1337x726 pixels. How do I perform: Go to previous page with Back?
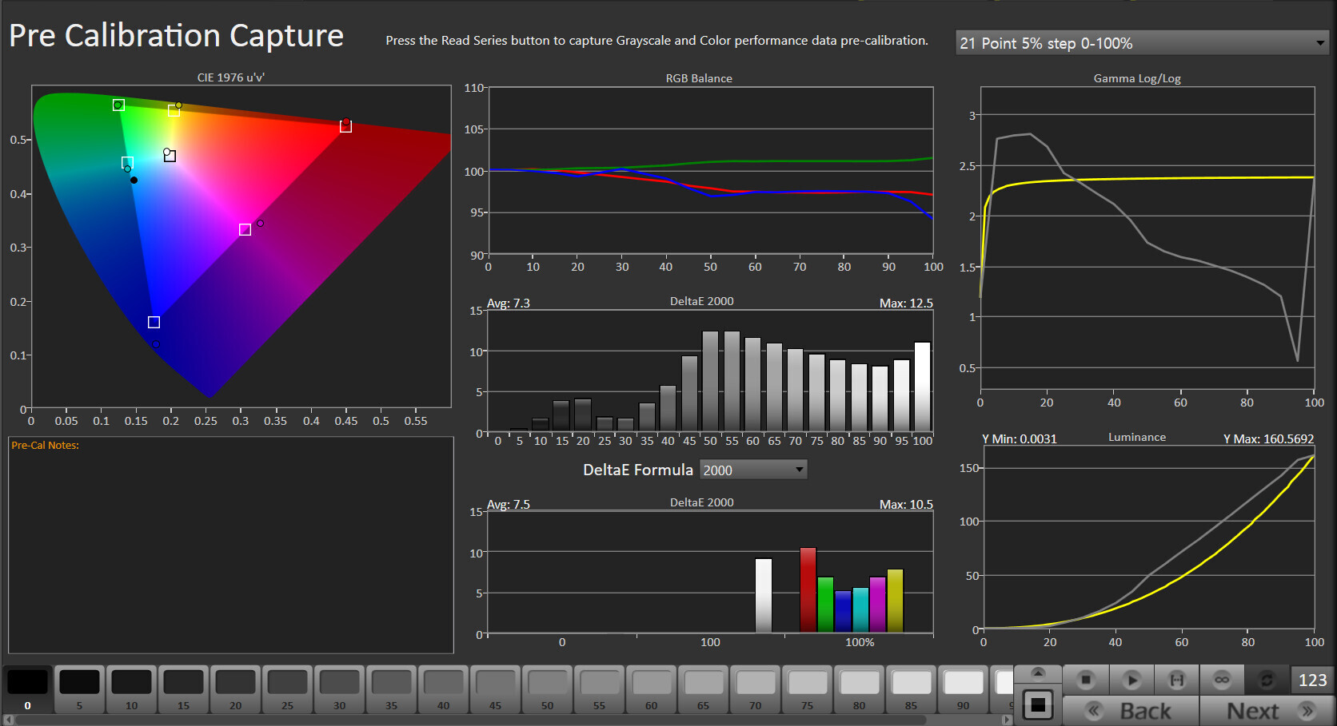[1131, 710]
